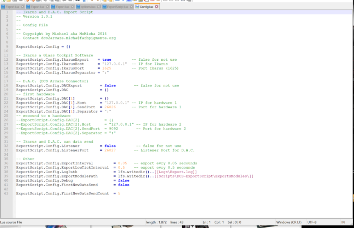Click the Windows (CR LF) status bar field

point(289,222)
